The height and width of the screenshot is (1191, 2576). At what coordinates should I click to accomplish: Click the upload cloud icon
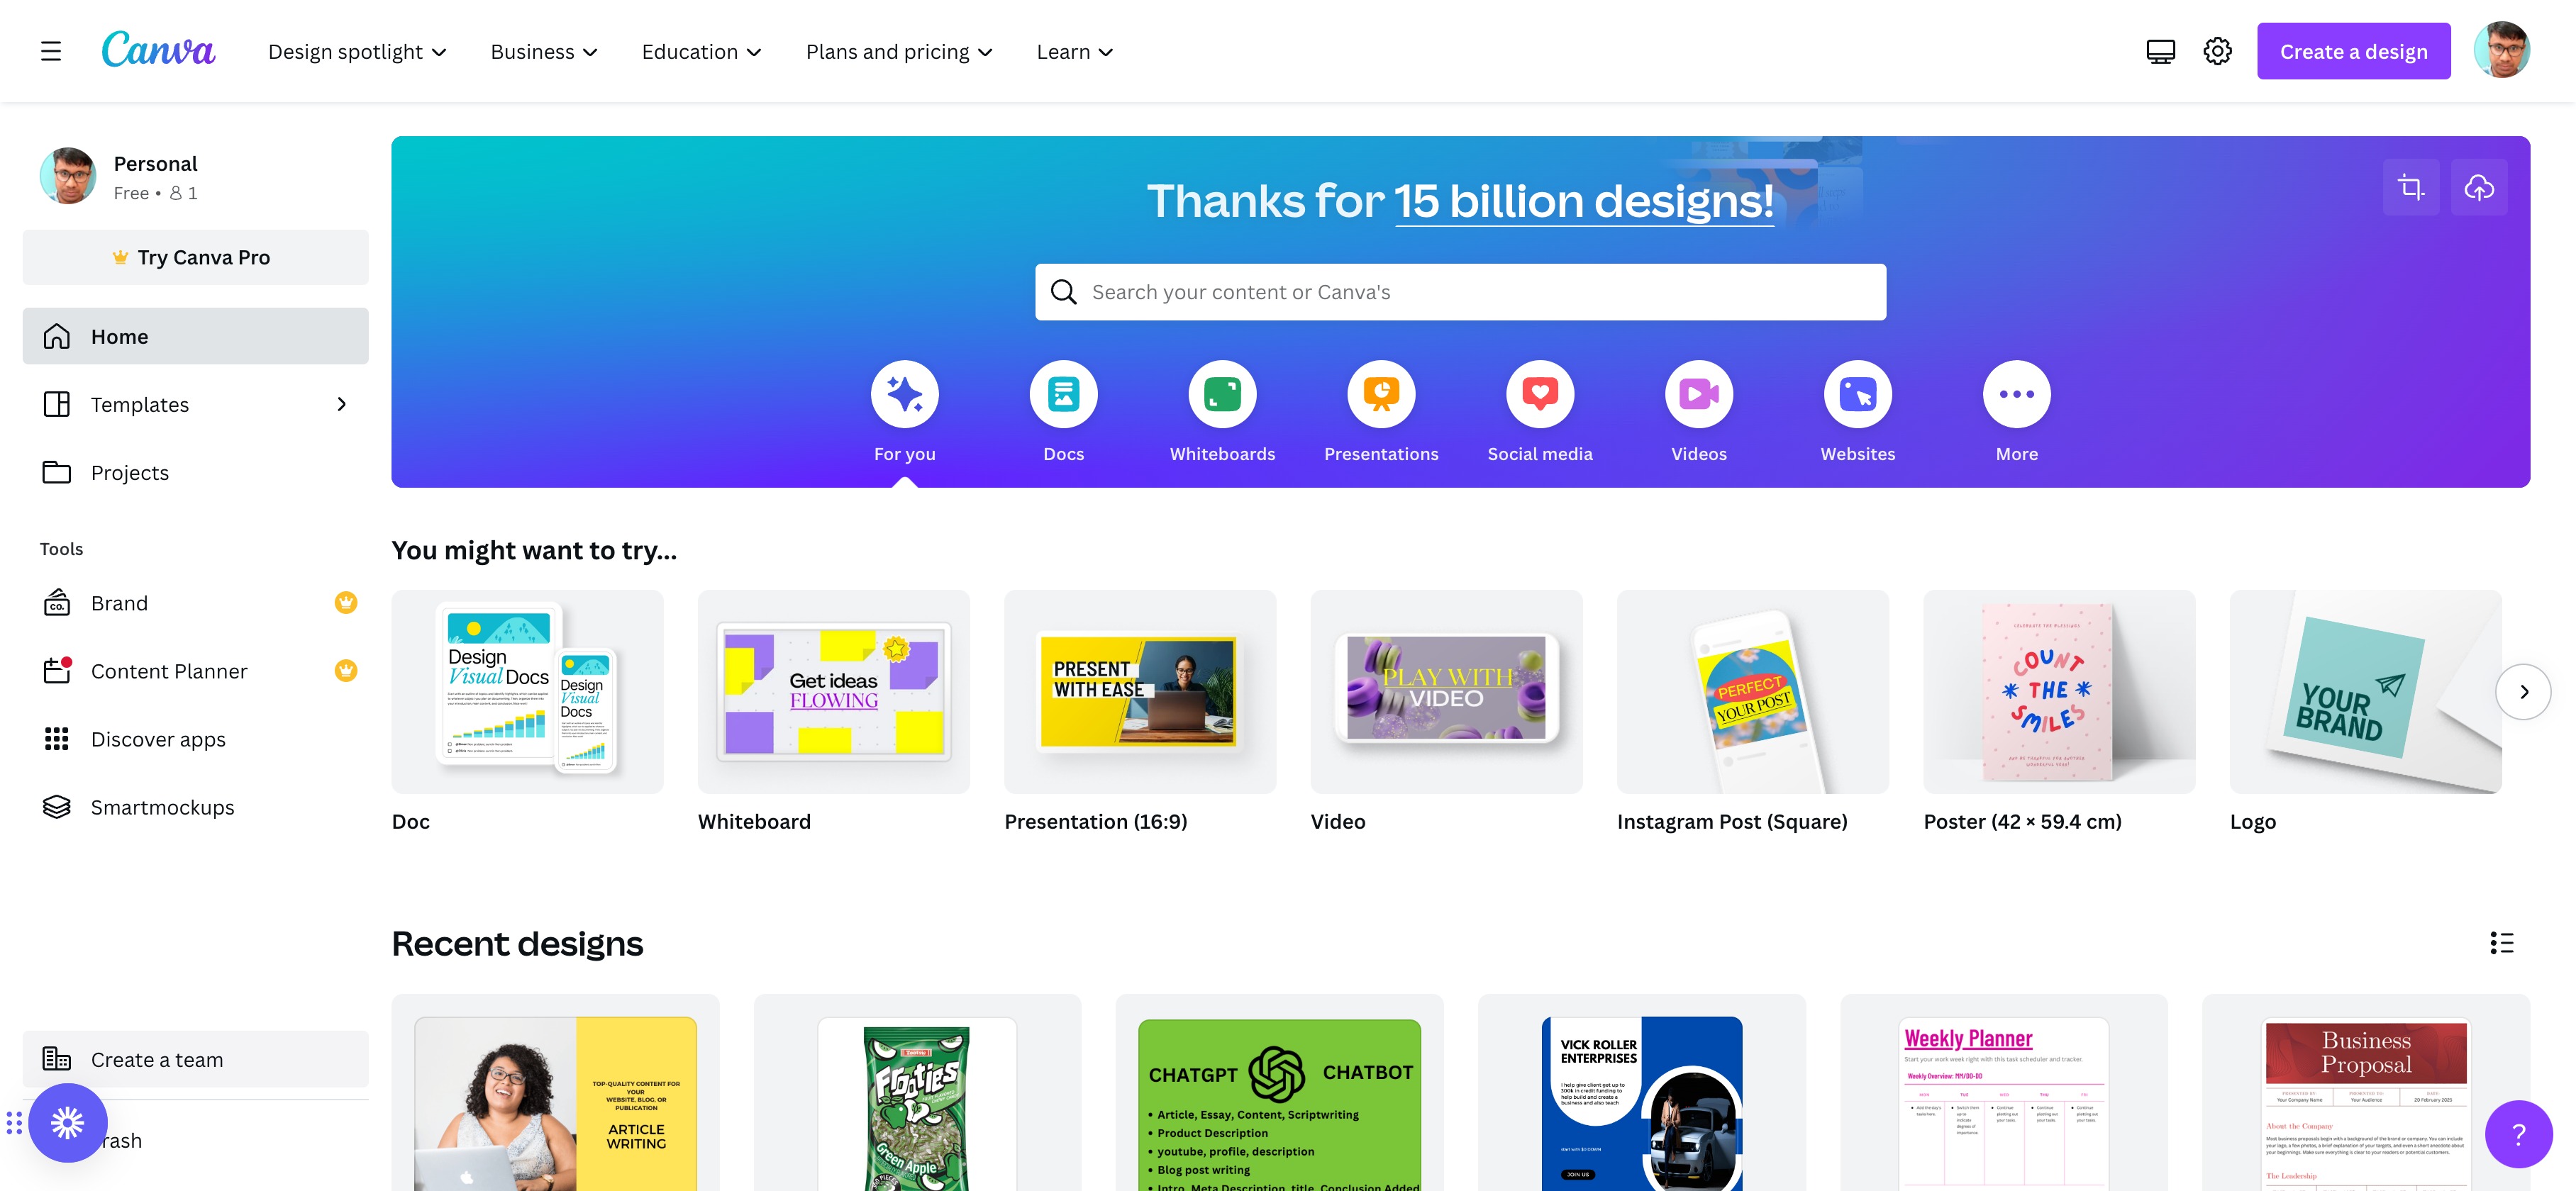pyautogui.click(x=2479, y=187)
